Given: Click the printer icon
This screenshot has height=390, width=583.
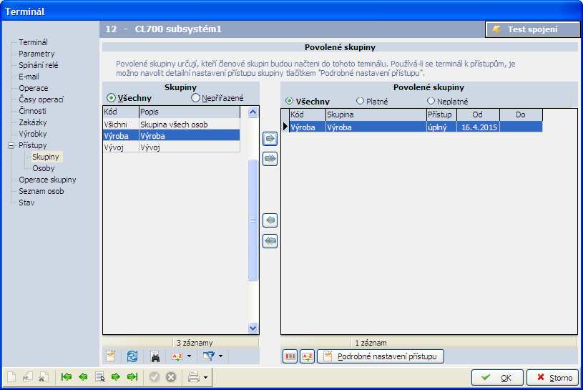Looking at the screenshot, I should click(194, 377).
